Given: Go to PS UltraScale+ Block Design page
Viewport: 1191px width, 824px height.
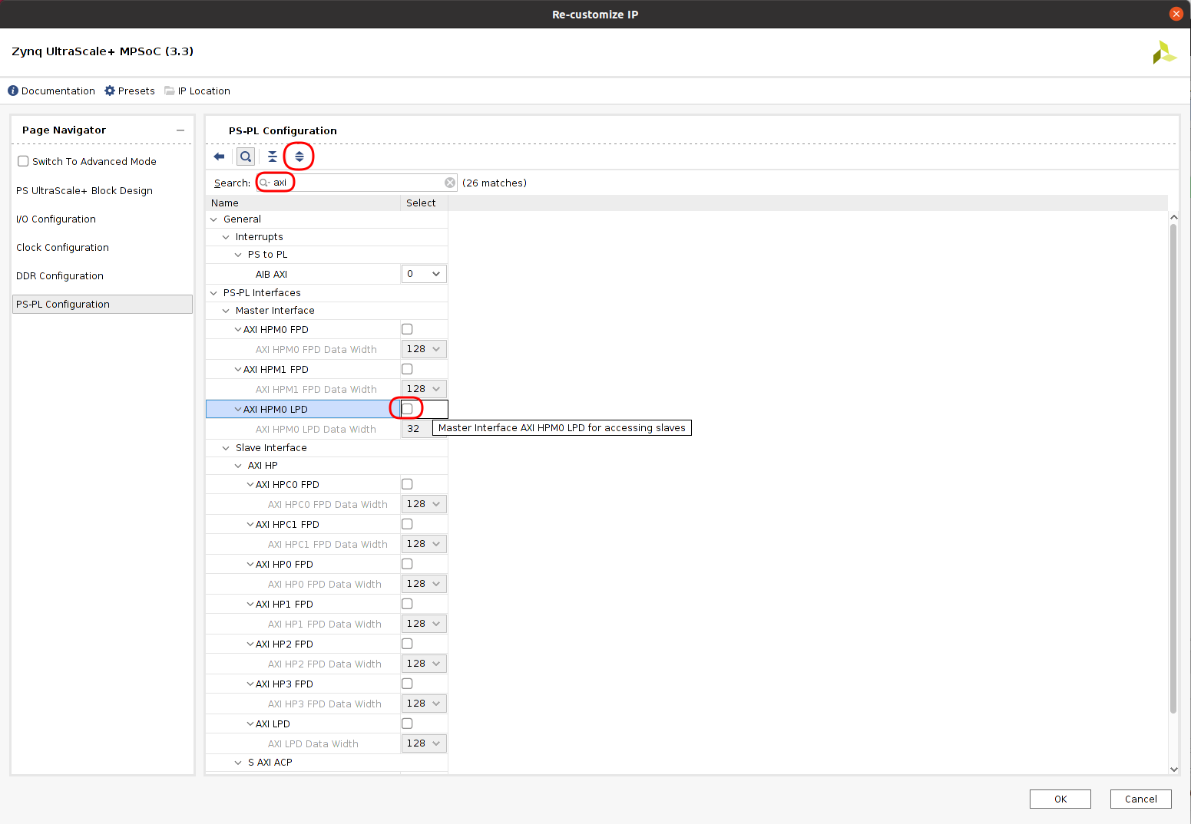Looking at the screenshot, I should click(x=84, y=190).
